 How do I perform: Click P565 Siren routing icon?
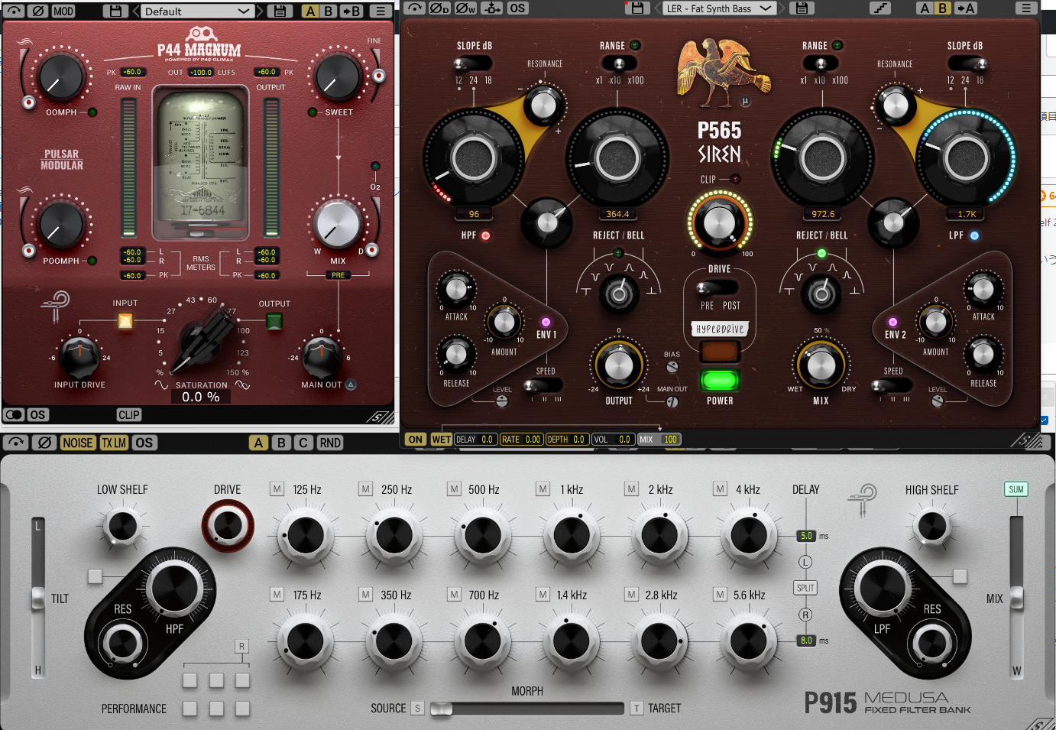click(492, 8)
